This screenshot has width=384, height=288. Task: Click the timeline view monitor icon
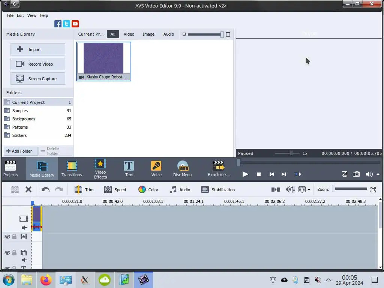click(302, 189)
